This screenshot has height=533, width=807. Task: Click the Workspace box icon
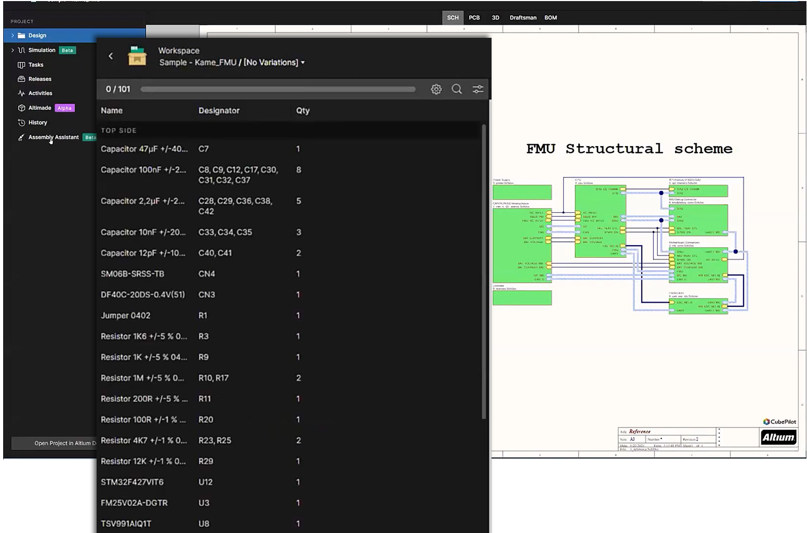click(x=137, y=56)
